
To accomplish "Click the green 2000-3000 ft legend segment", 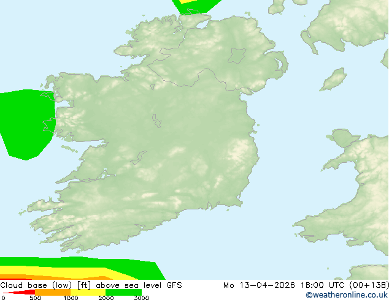I will click(123, 292).
